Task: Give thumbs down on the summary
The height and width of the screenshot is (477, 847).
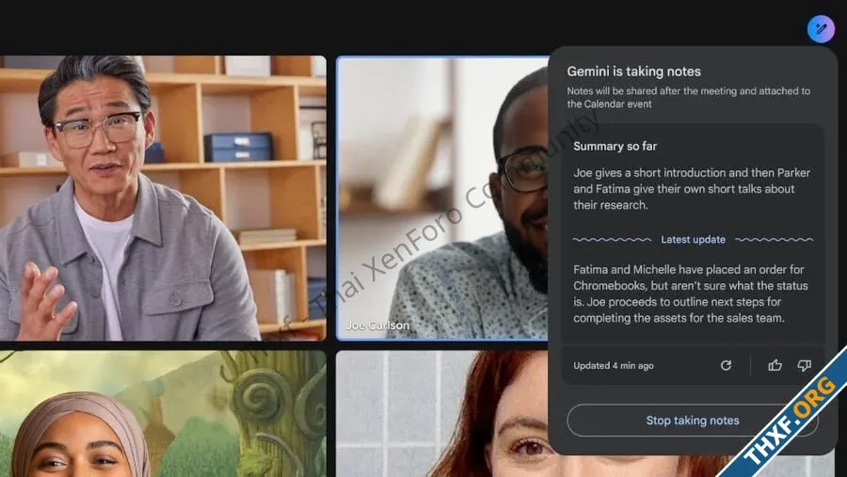Action: pos(805,366)
